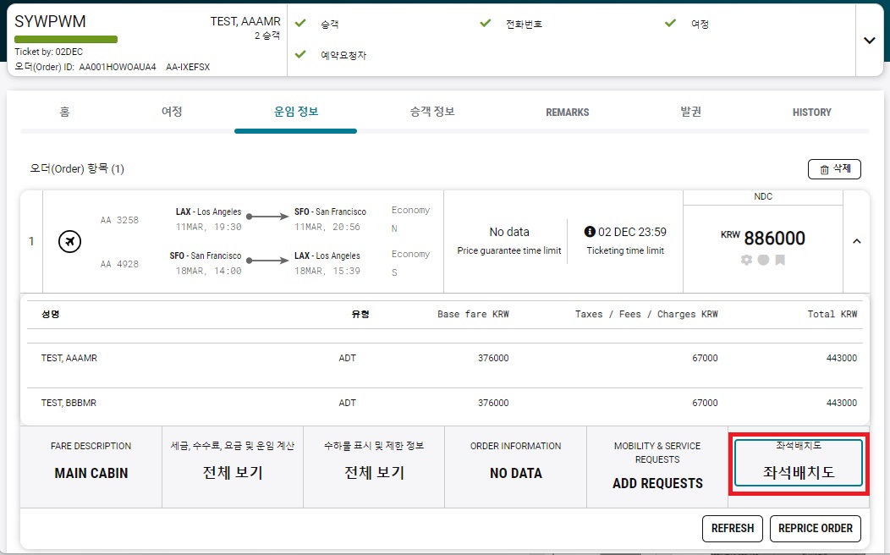The height and width of the screenshot is (555, 890).
Task: Open 전체 보기 for 수하물 표시 및 제한 정보
Action: pos(374,472)
